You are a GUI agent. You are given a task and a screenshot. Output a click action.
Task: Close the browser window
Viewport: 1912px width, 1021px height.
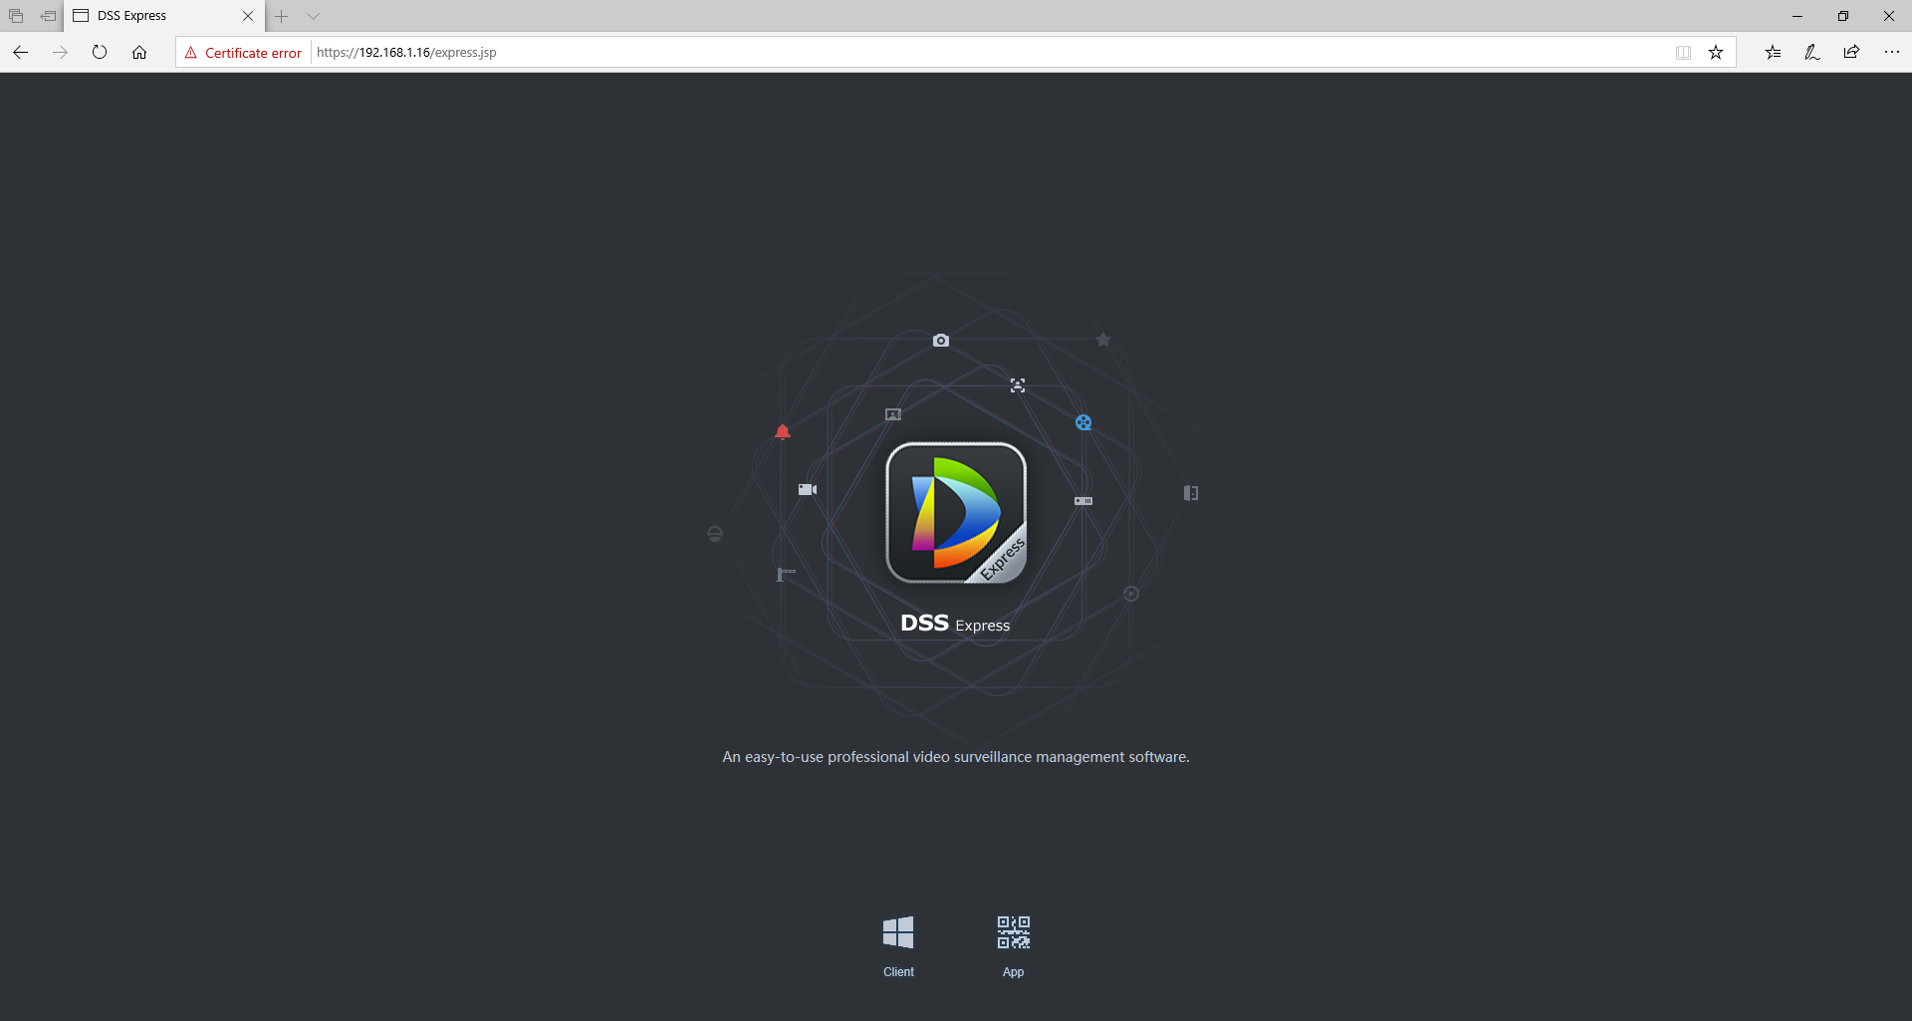[x=1889, y=16]
